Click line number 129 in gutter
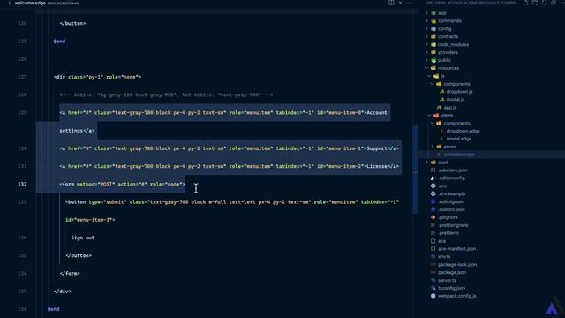565x318 pixels. pyautogui.click(x=22, y=113)
